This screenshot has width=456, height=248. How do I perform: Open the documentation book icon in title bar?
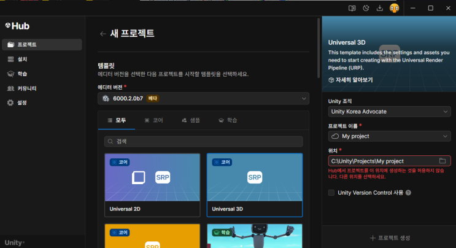click(352, 8)
